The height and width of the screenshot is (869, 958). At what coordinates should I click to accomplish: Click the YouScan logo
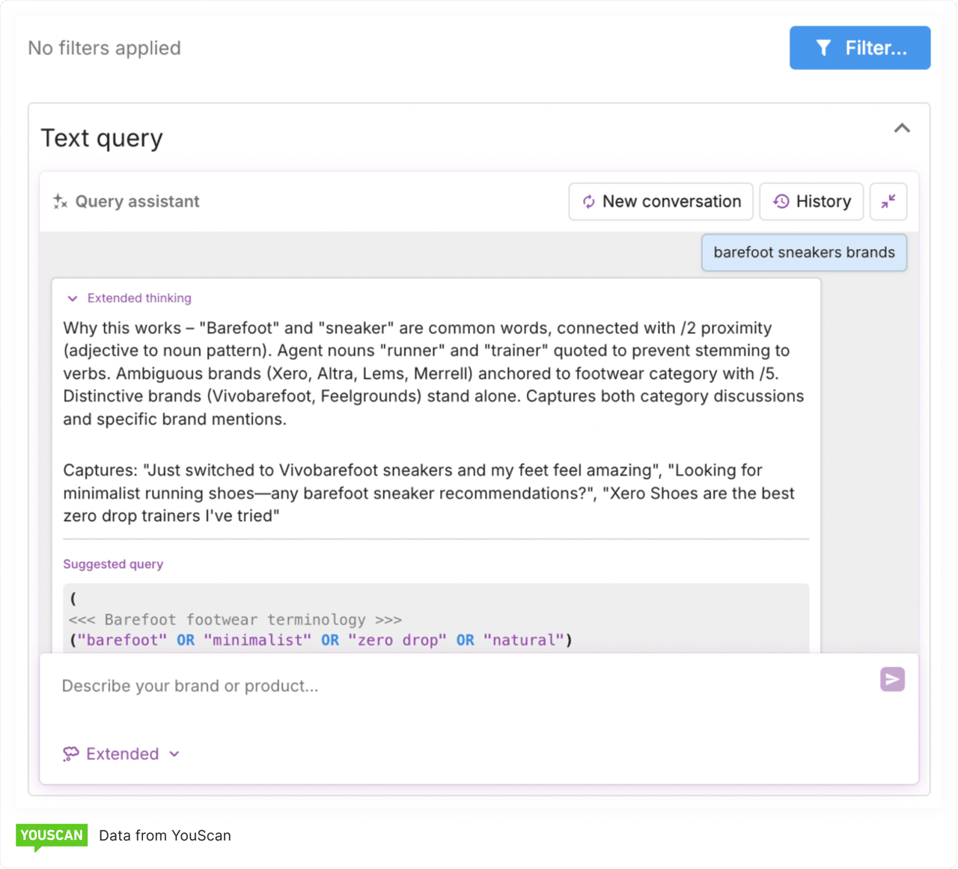click(x=52, y=835)
